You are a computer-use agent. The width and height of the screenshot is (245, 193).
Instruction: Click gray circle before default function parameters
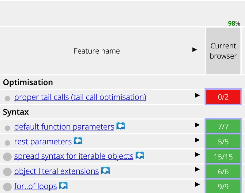pyautogui.click(x=7, y=128)
